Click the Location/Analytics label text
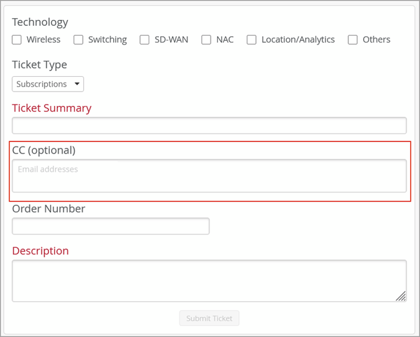The image size is (420, 337). tap(298, 40)
